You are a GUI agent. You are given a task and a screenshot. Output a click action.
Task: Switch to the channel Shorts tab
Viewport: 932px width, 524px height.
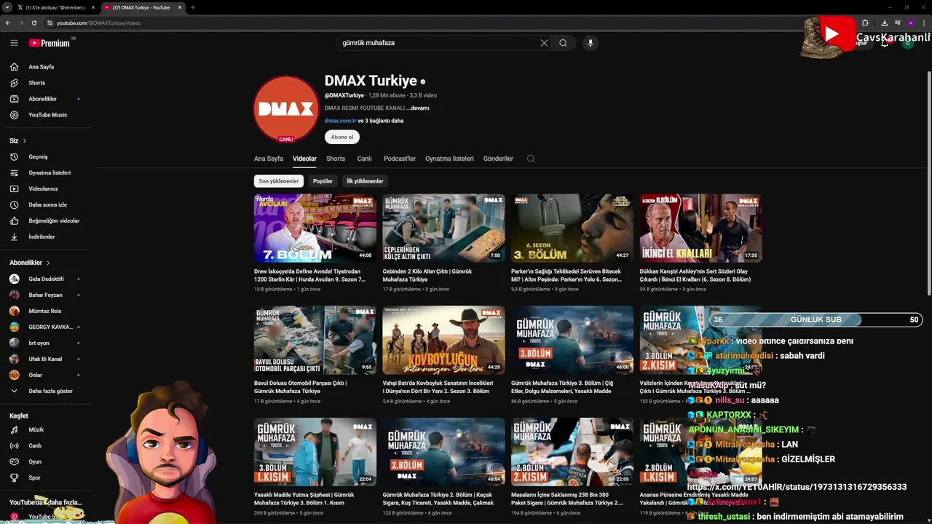point(336,159)
